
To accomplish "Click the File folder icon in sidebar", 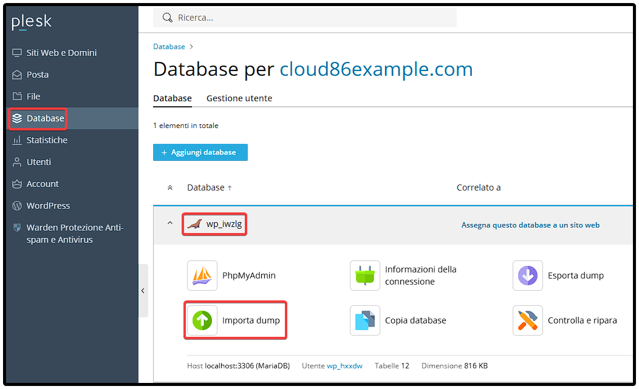I will click(x=17, y=96).
